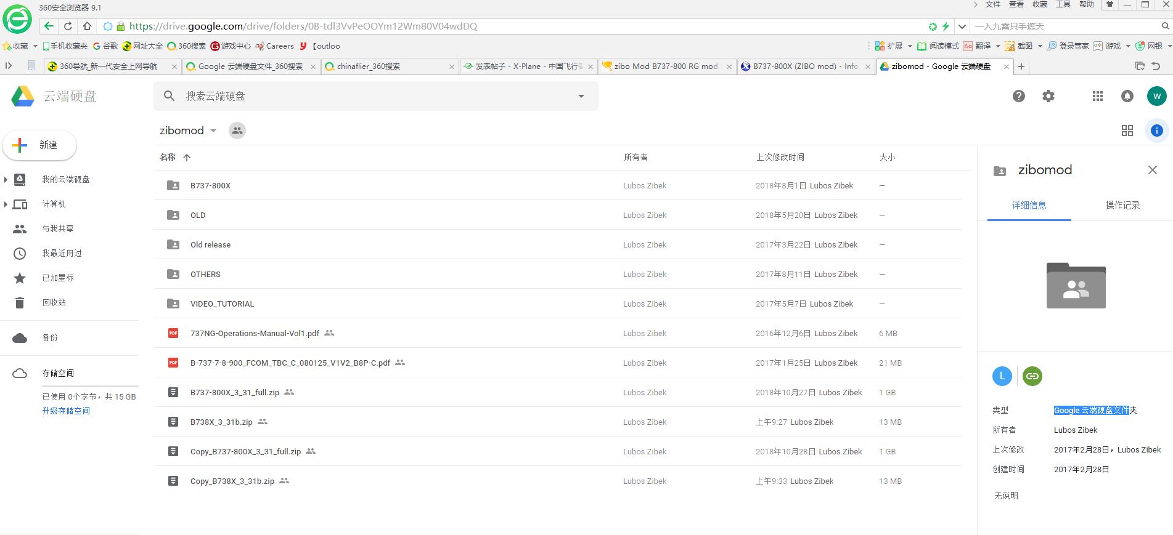Click the shared people icon beside zibomod
The height and width of the screenshot is (535, 1173).
pyautogui.click(x=237, y=131)
